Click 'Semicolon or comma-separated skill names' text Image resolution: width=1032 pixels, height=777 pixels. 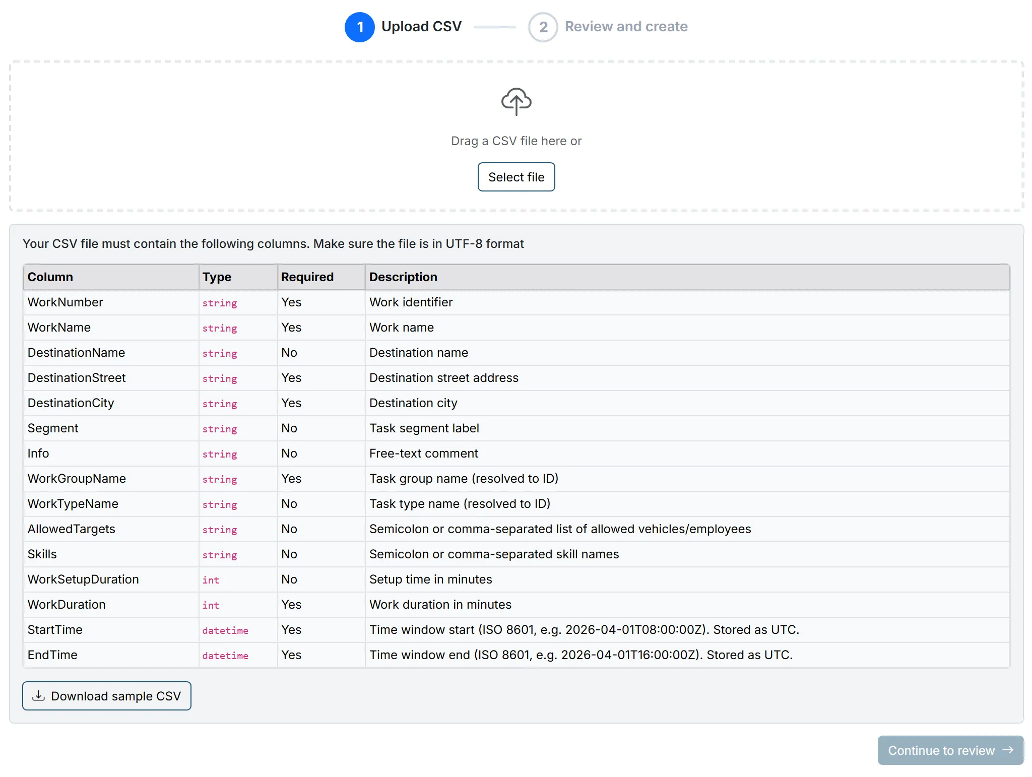[494, 554]
